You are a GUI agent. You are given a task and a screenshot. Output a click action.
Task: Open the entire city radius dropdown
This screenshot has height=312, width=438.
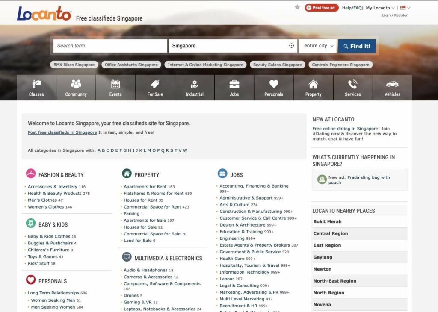(318, 46)
